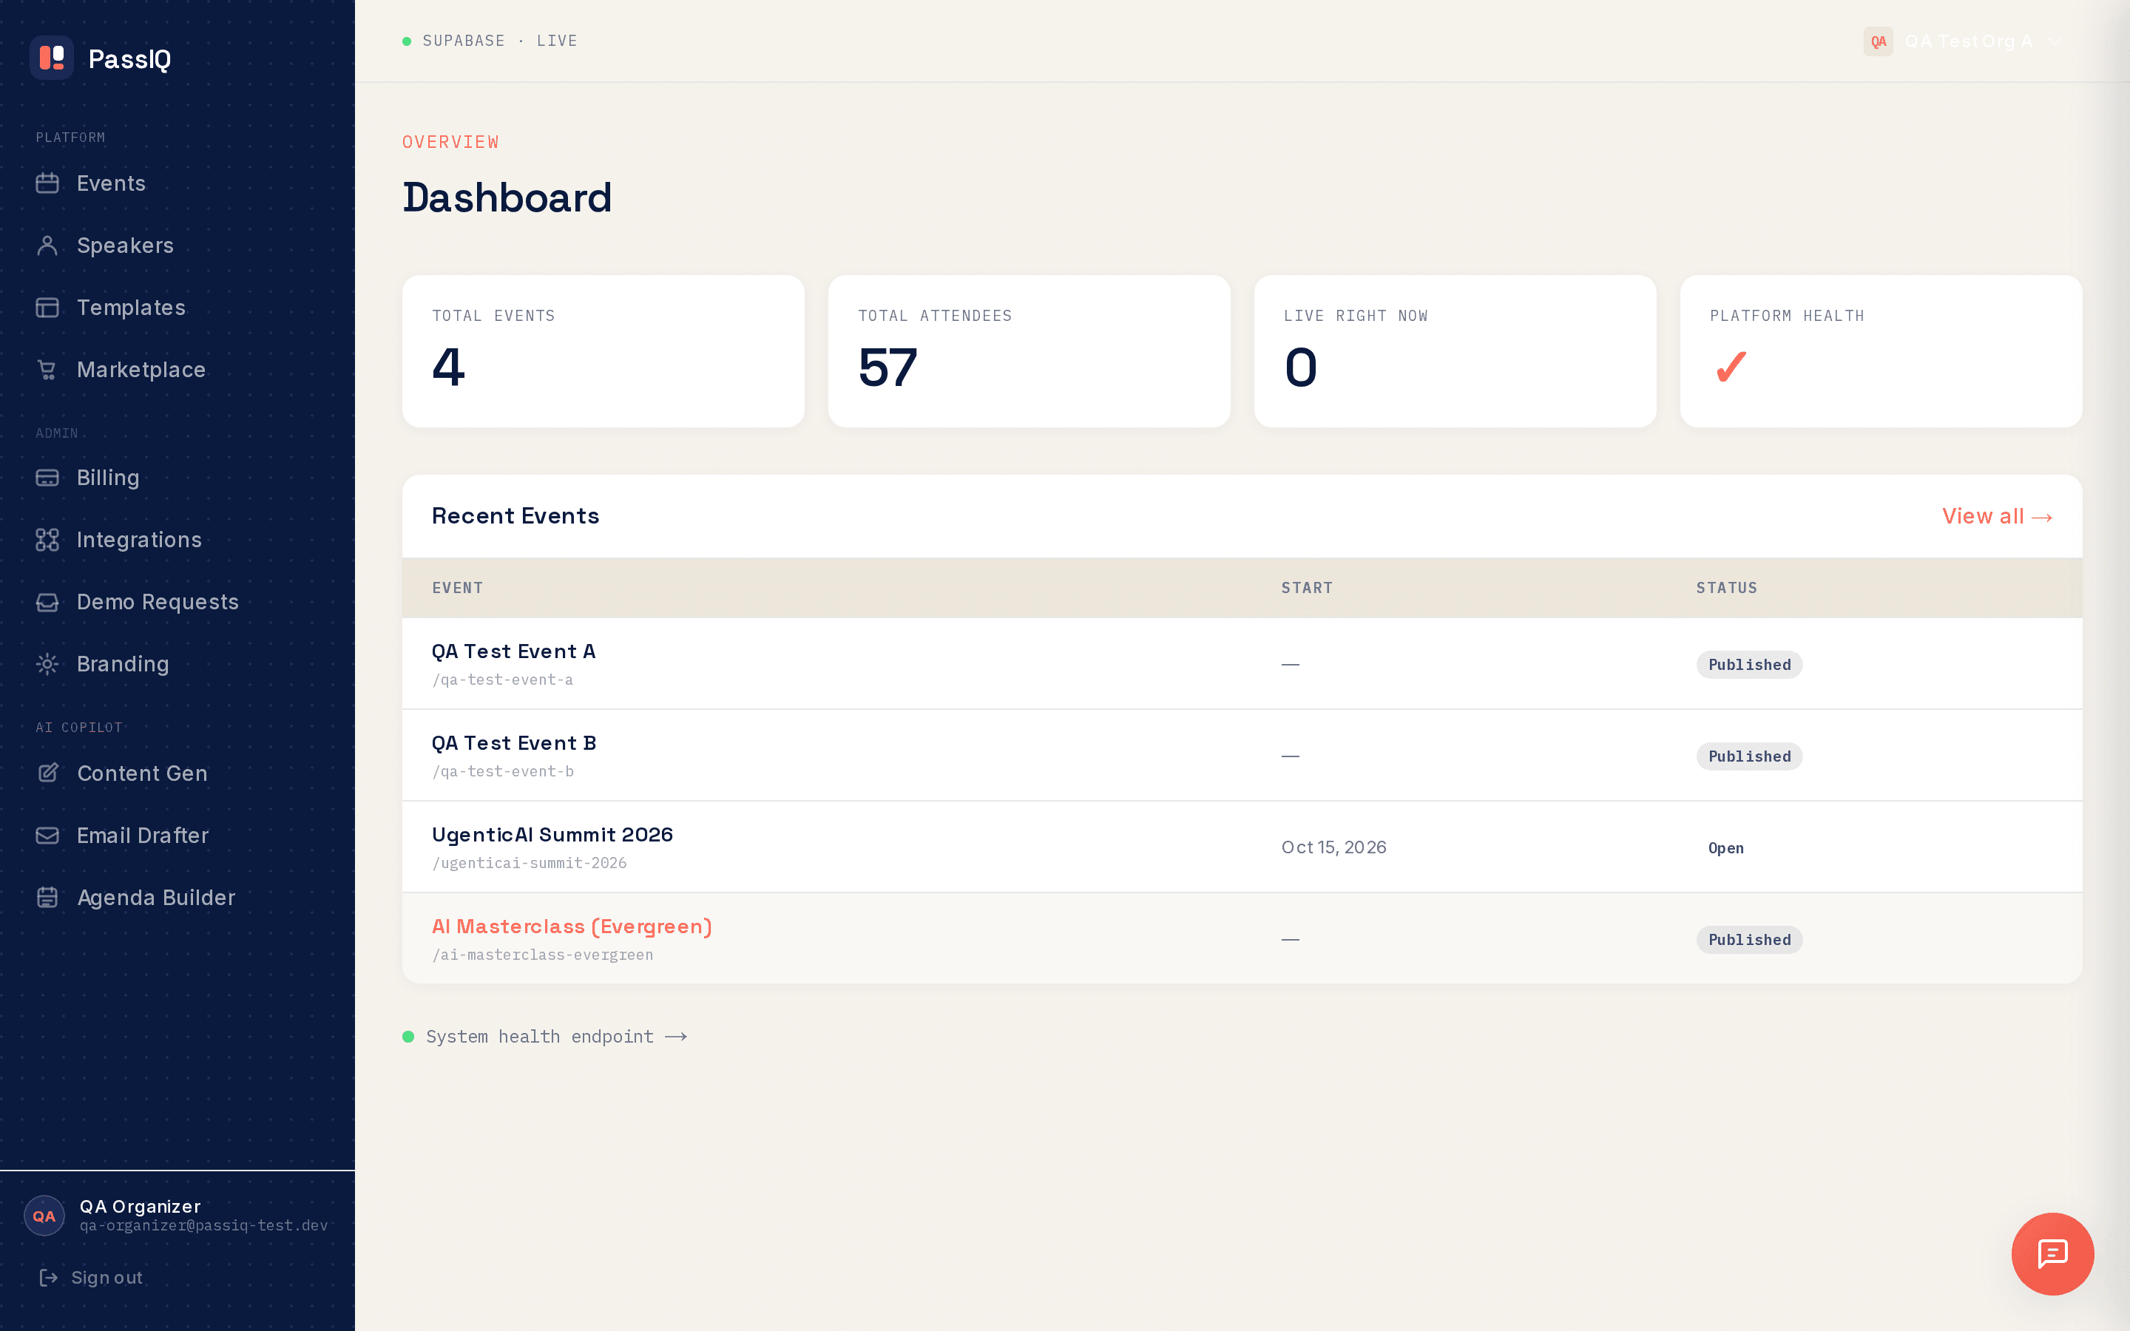Click the Content Gen pencil icon
The width and height of the screenshot is (2130, 1331).
(x=47, y=773)
